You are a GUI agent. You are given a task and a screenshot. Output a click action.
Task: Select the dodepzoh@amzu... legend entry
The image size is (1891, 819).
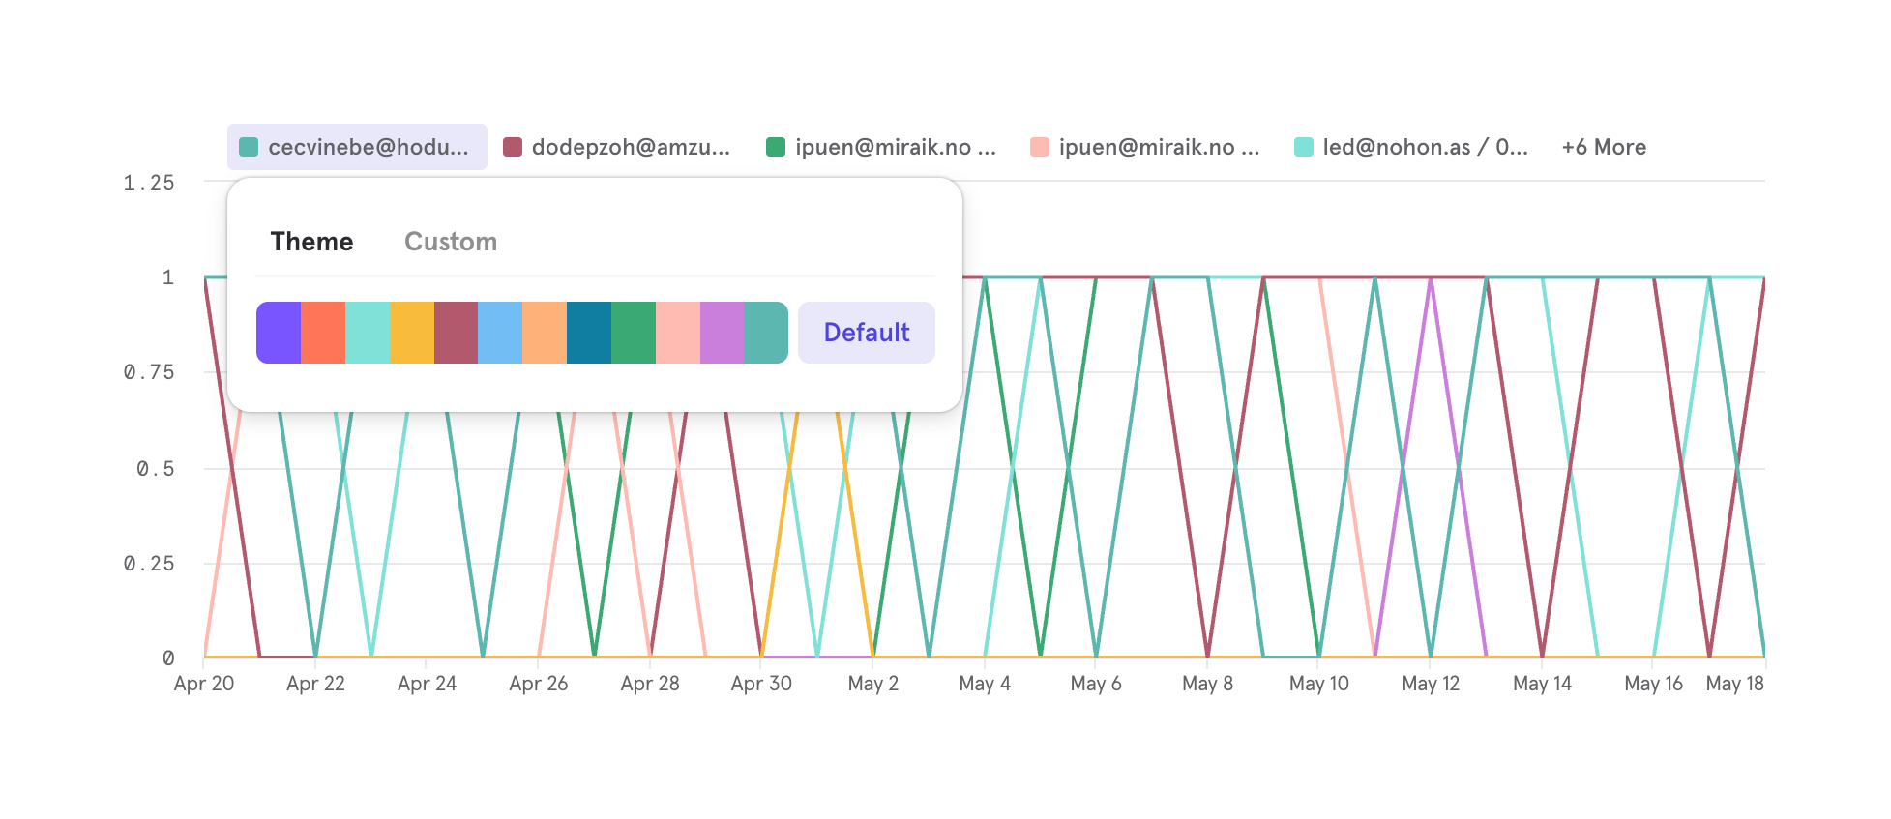[617, 147]
